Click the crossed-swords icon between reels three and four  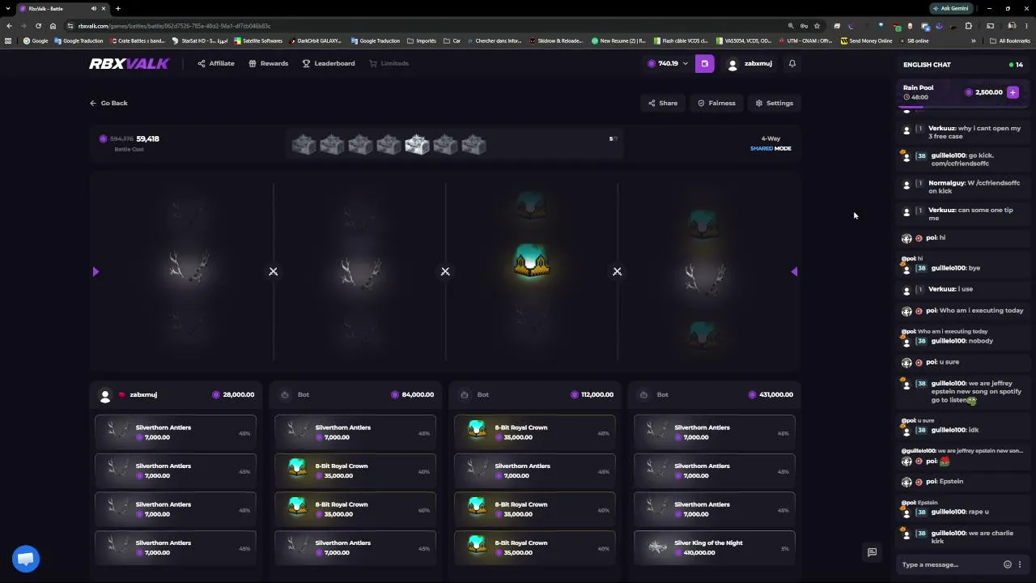618,271
